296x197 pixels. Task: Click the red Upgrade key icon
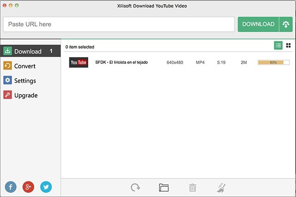7,95
